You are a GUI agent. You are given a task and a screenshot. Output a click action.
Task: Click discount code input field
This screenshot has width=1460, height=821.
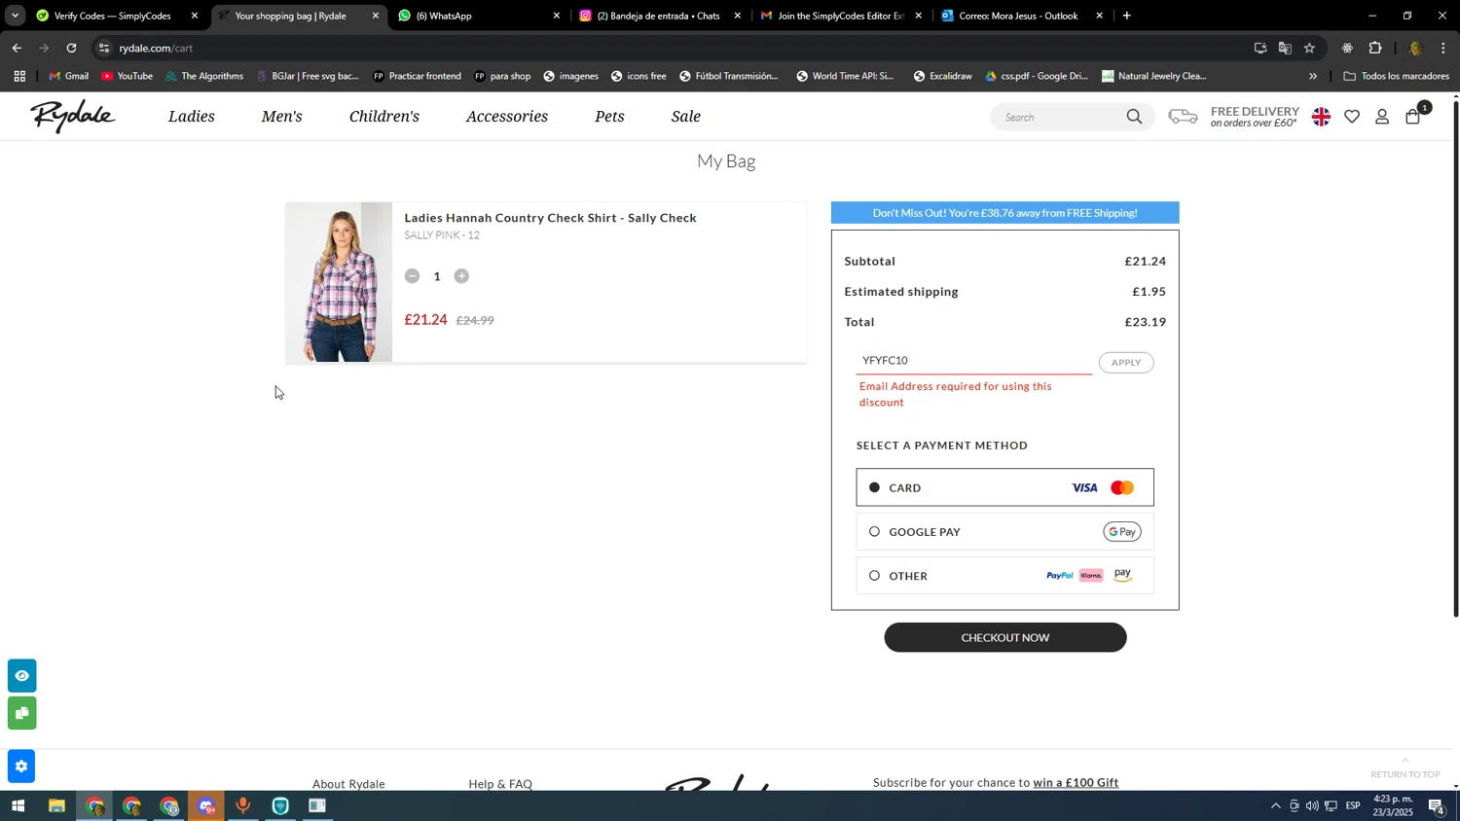[974, 361]
